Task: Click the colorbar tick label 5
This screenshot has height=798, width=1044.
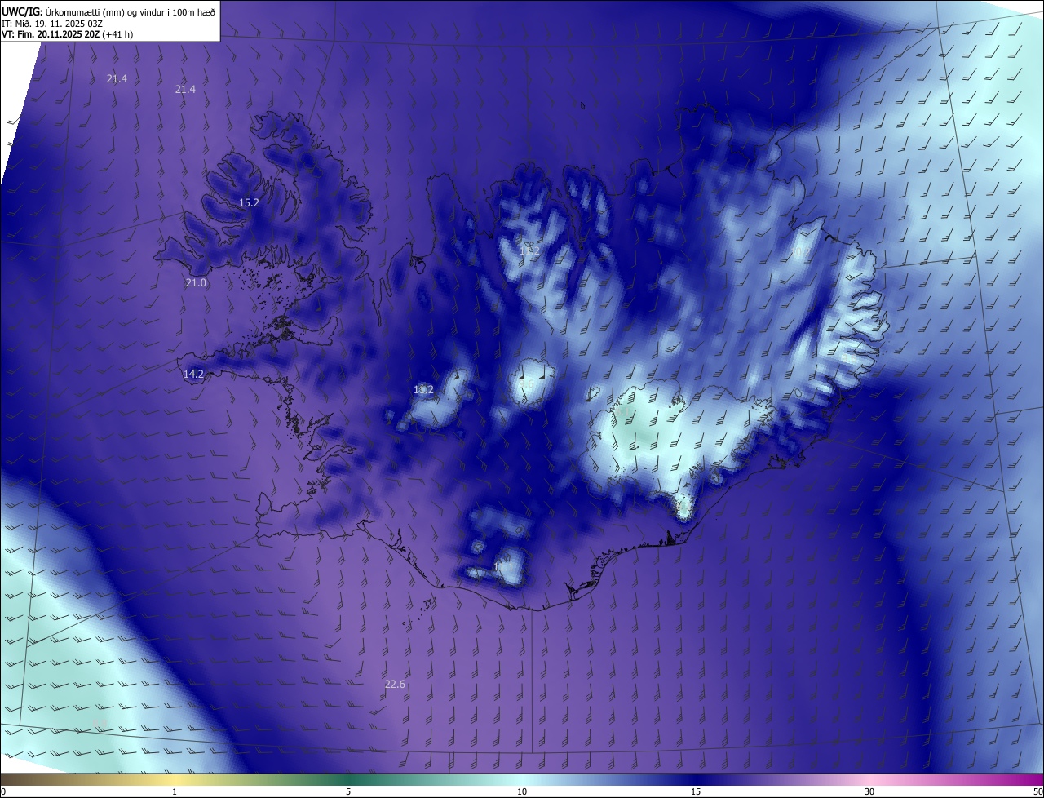Action: coord(348,791)
